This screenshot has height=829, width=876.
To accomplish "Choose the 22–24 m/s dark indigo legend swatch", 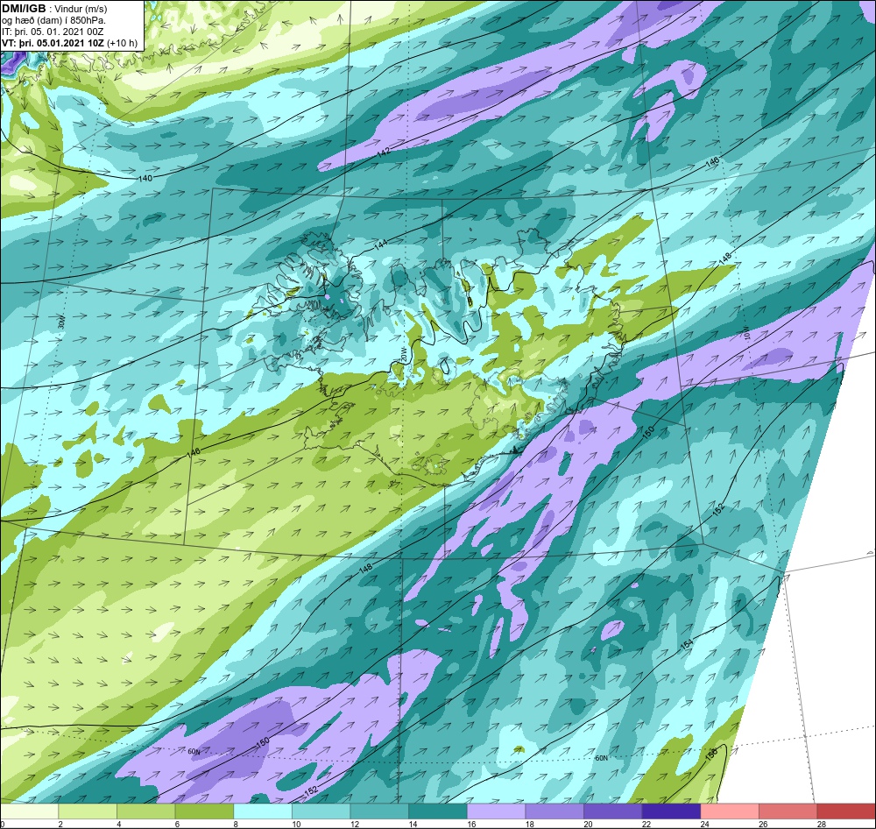I will pos(671,811).
